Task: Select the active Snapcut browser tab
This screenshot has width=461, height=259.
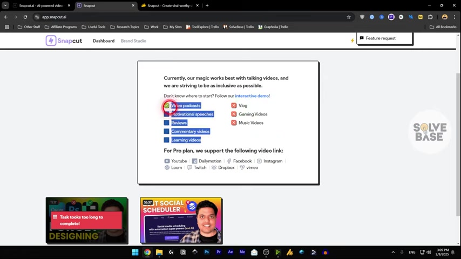Action: click(x=106, y=5)
